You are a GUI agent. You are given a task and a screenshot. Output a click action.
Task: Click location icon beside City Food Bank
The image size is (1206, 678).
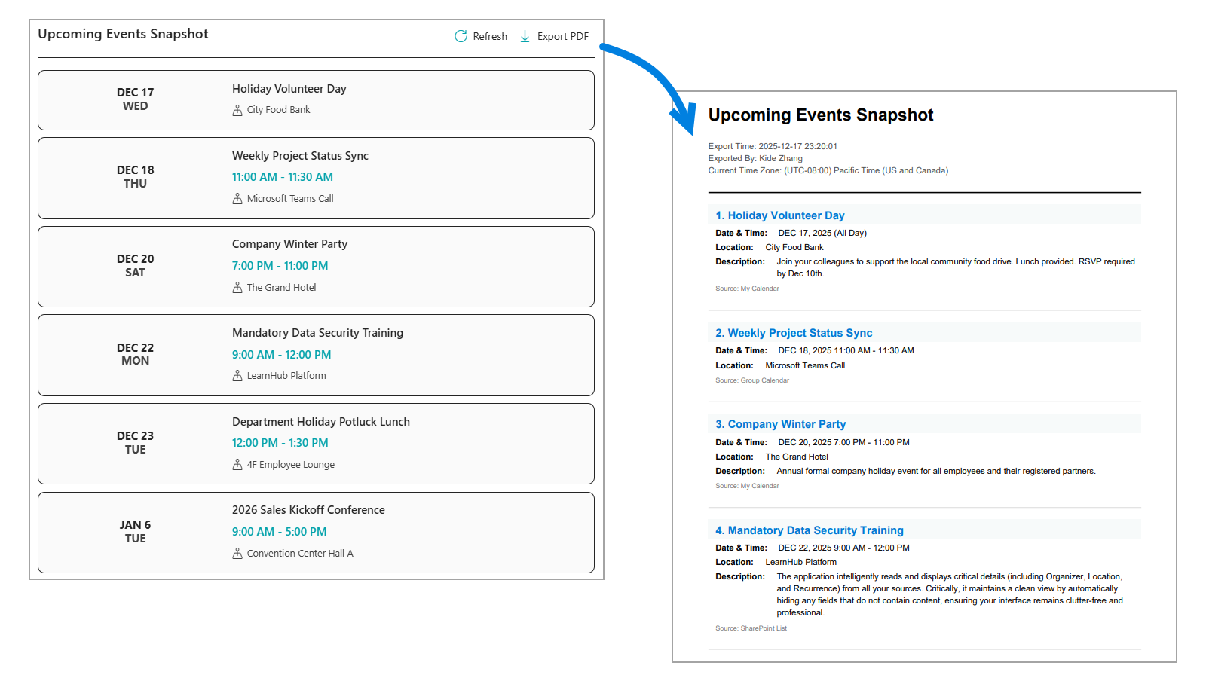coord(237,110)
